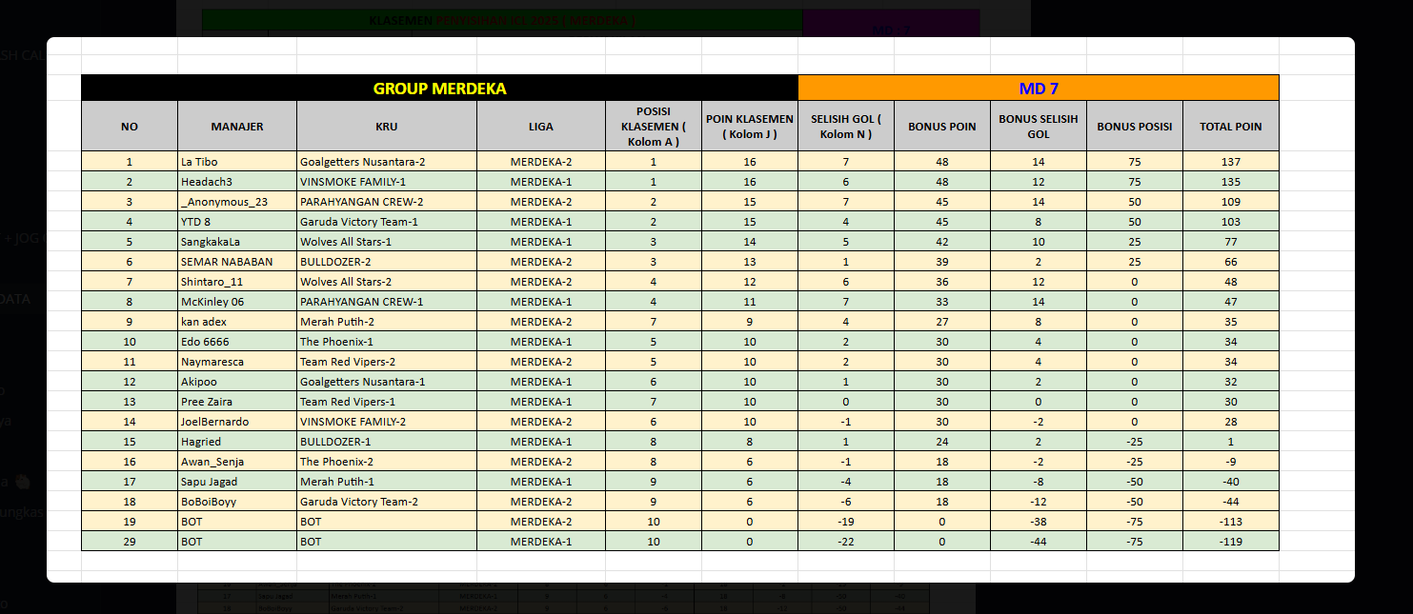Select the Goalgetters Nusantara-1 cell
Screen dimensions: 1413x614
click(x=387, y=382)
